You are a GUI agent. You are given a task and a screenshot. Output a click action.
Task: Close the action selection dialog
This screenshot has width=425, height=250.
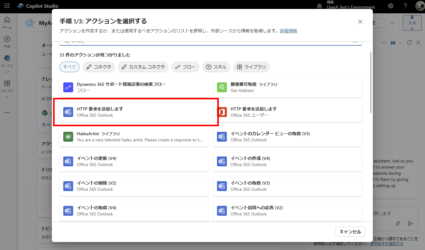tap(360, 21)
